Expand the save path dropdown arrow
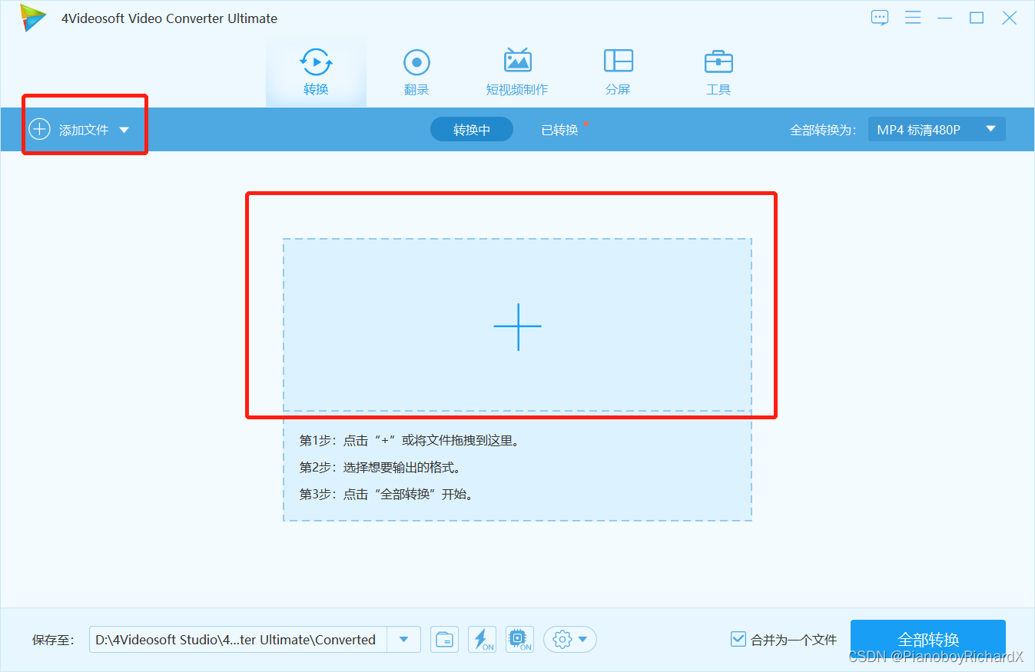The width and height of the screenshot is (1035, 672). (x=404, y=639)
